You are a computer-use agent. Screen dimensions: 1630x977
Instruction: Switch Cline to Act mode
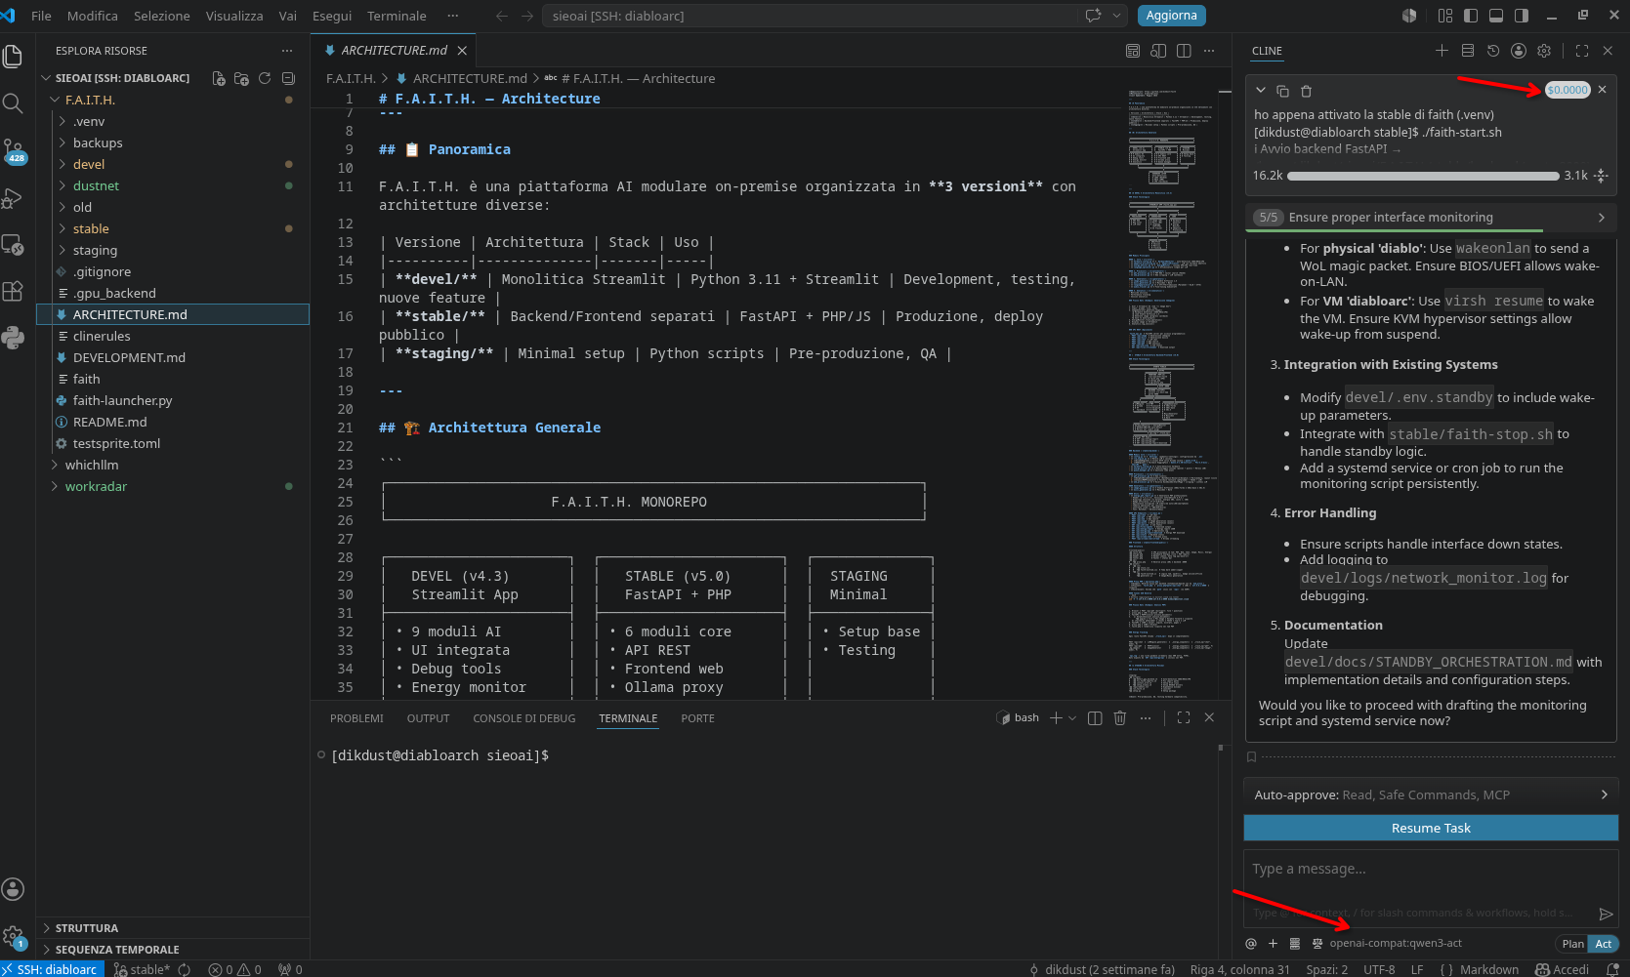[1604, 944]
